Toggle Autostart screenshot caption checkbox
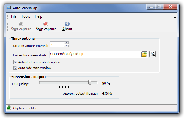The height and width of the screenshot is (118, 184). coord(15,62)
